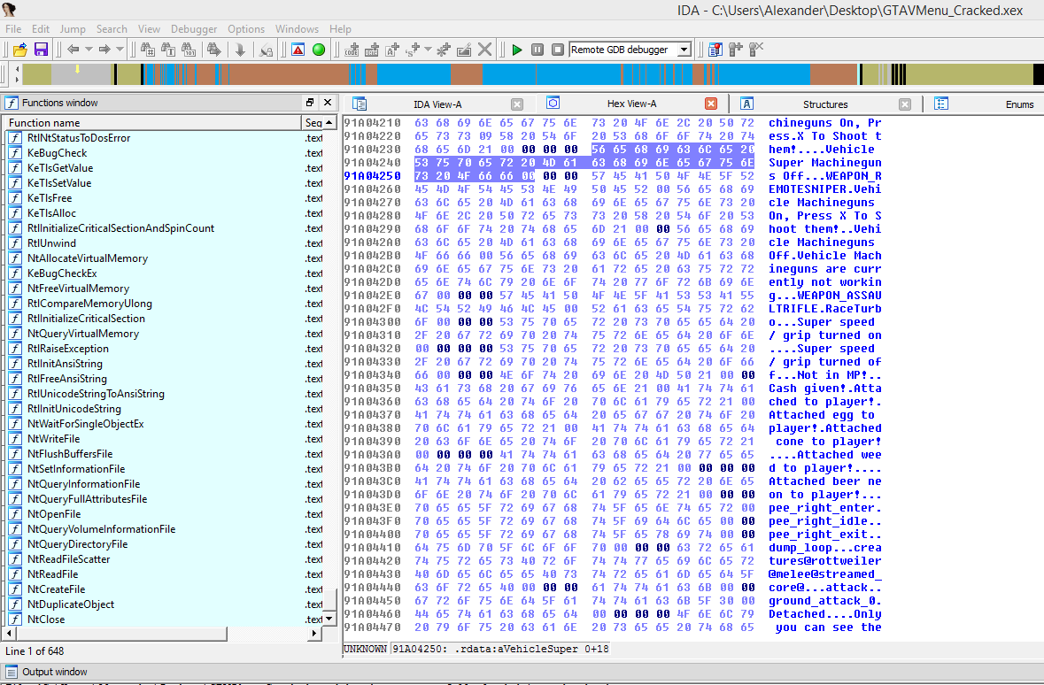Open the Help menu
This screenshot has height=685, width=1044.
coord(340,29)
